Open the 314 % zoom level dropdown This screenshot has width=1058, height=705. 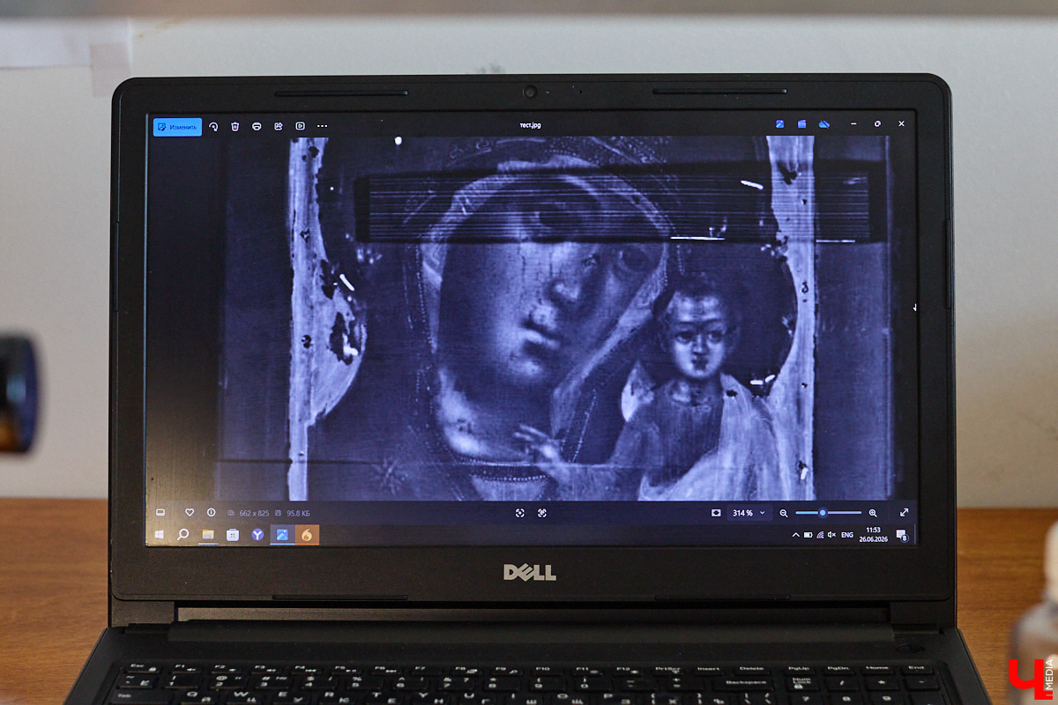(x=749, y=513)
